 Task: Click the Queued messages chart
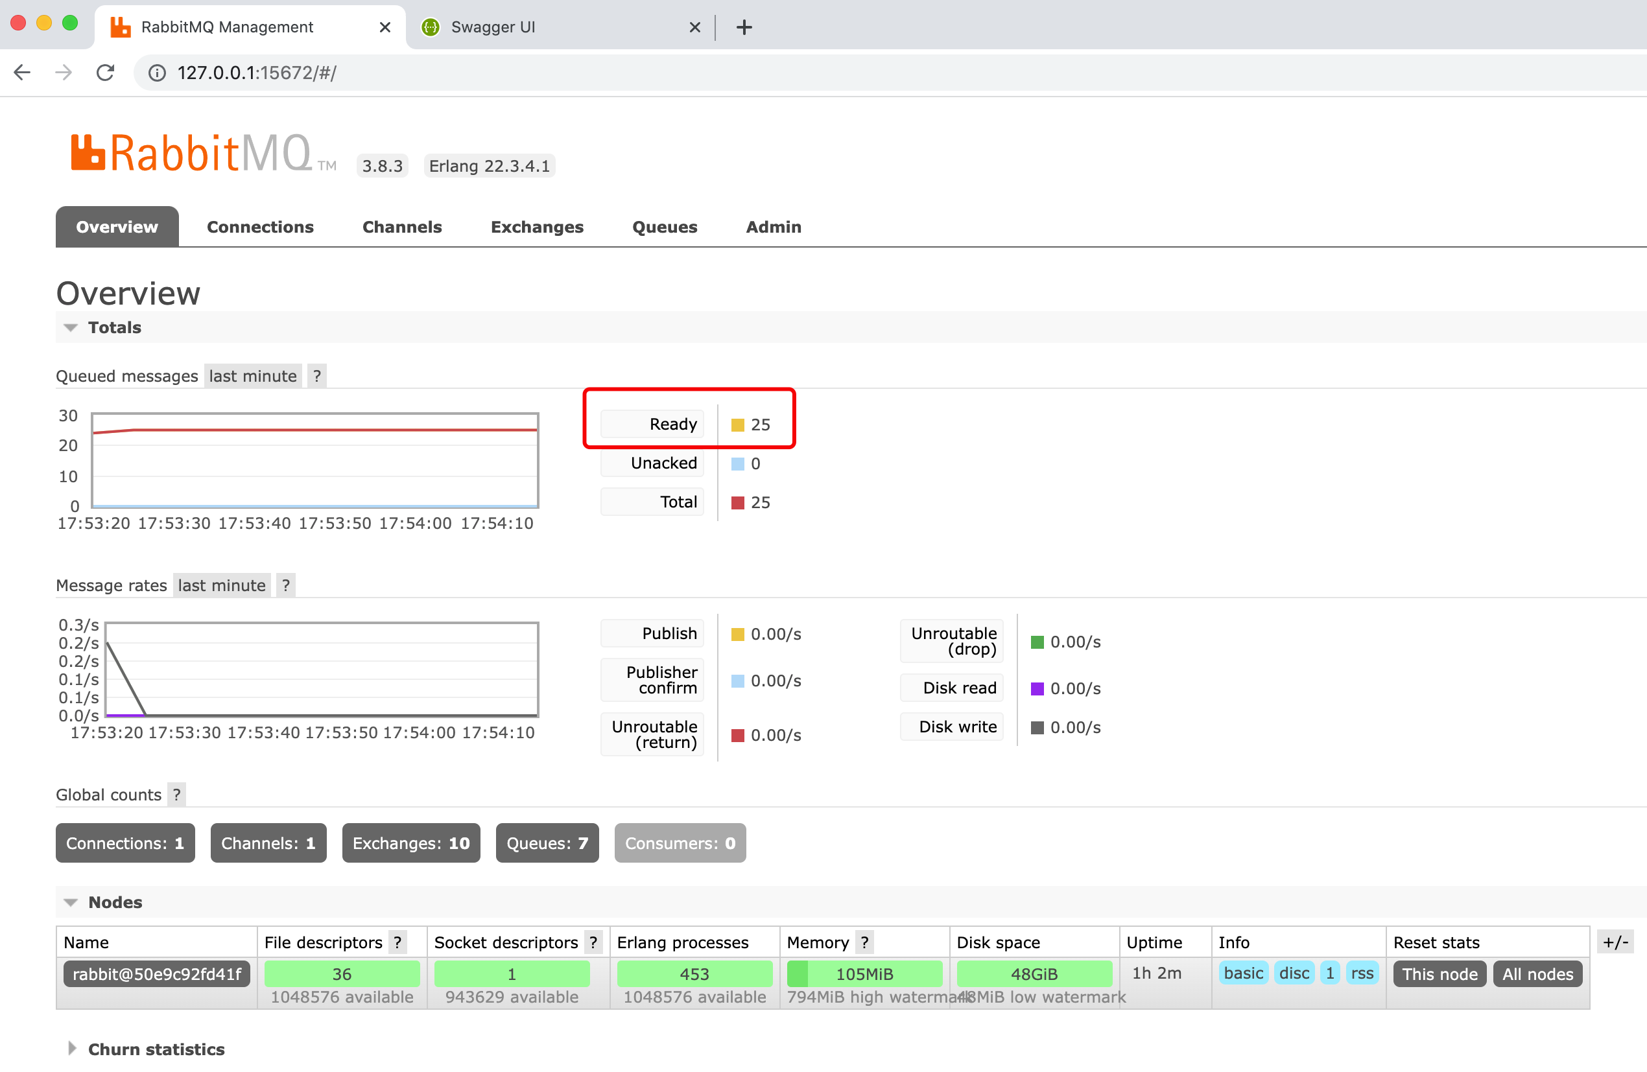pos(315,461)
